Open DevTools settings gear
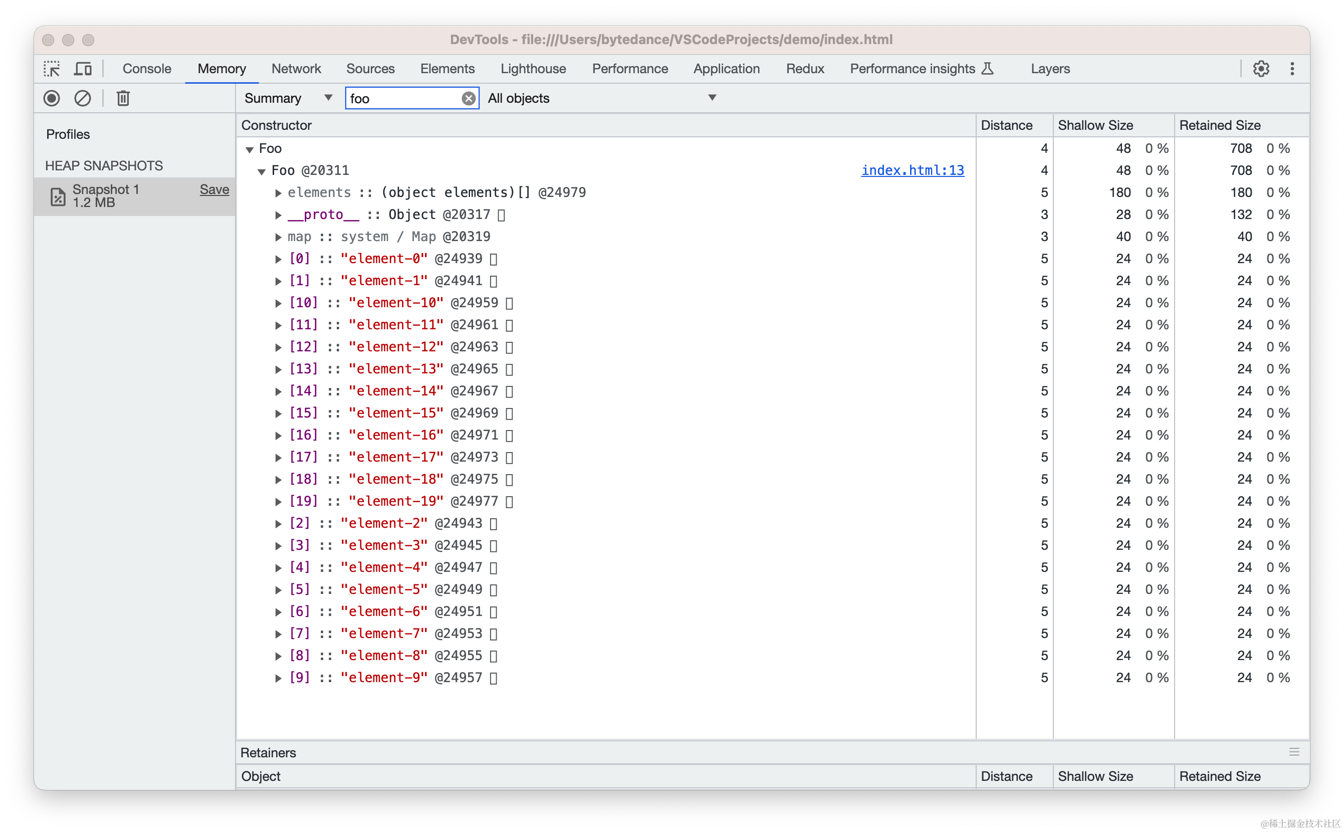The height and width of the screenshot is (832, 1344). [1261, 69]
